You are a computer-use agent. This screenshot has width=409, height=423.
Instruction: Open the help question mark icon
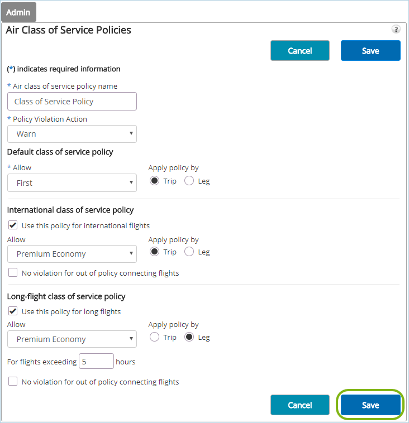click(396, 29)
